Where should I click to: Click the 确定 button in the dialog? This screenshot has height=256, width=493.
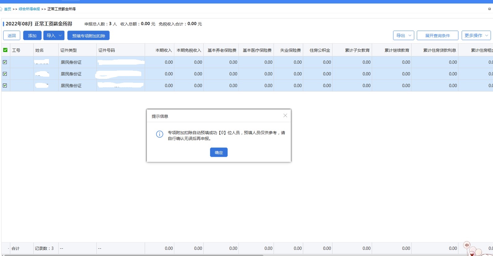[219, 152]
